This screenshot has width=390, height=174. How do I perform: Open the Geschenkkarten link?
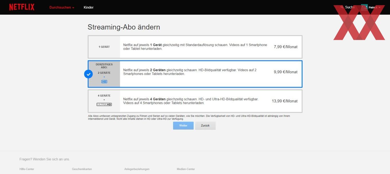pyautogui.click(x=82, y=169)
